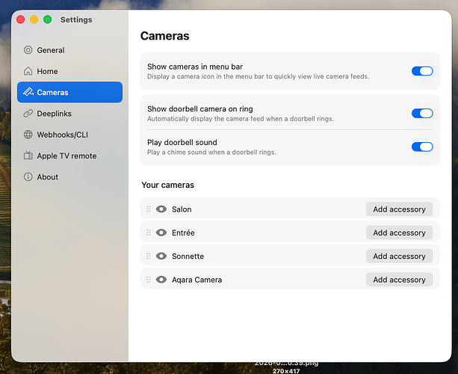Hide the Sonnette camera with eye icon
458x374 pixels.
pyautogui.click(x=161, y=257)
